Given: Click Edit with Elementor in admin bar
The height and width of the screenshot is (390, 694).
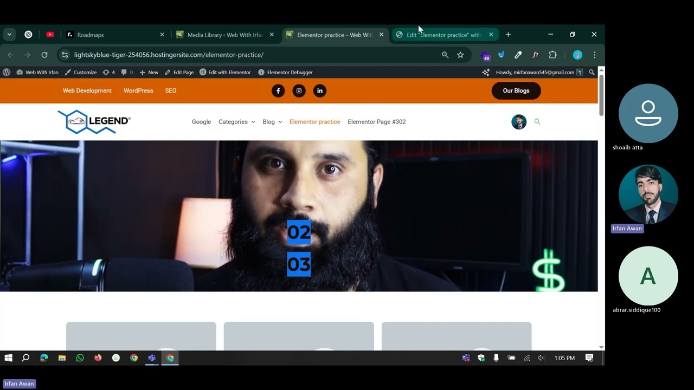Looking at the screenshot, I should point(225,72).
